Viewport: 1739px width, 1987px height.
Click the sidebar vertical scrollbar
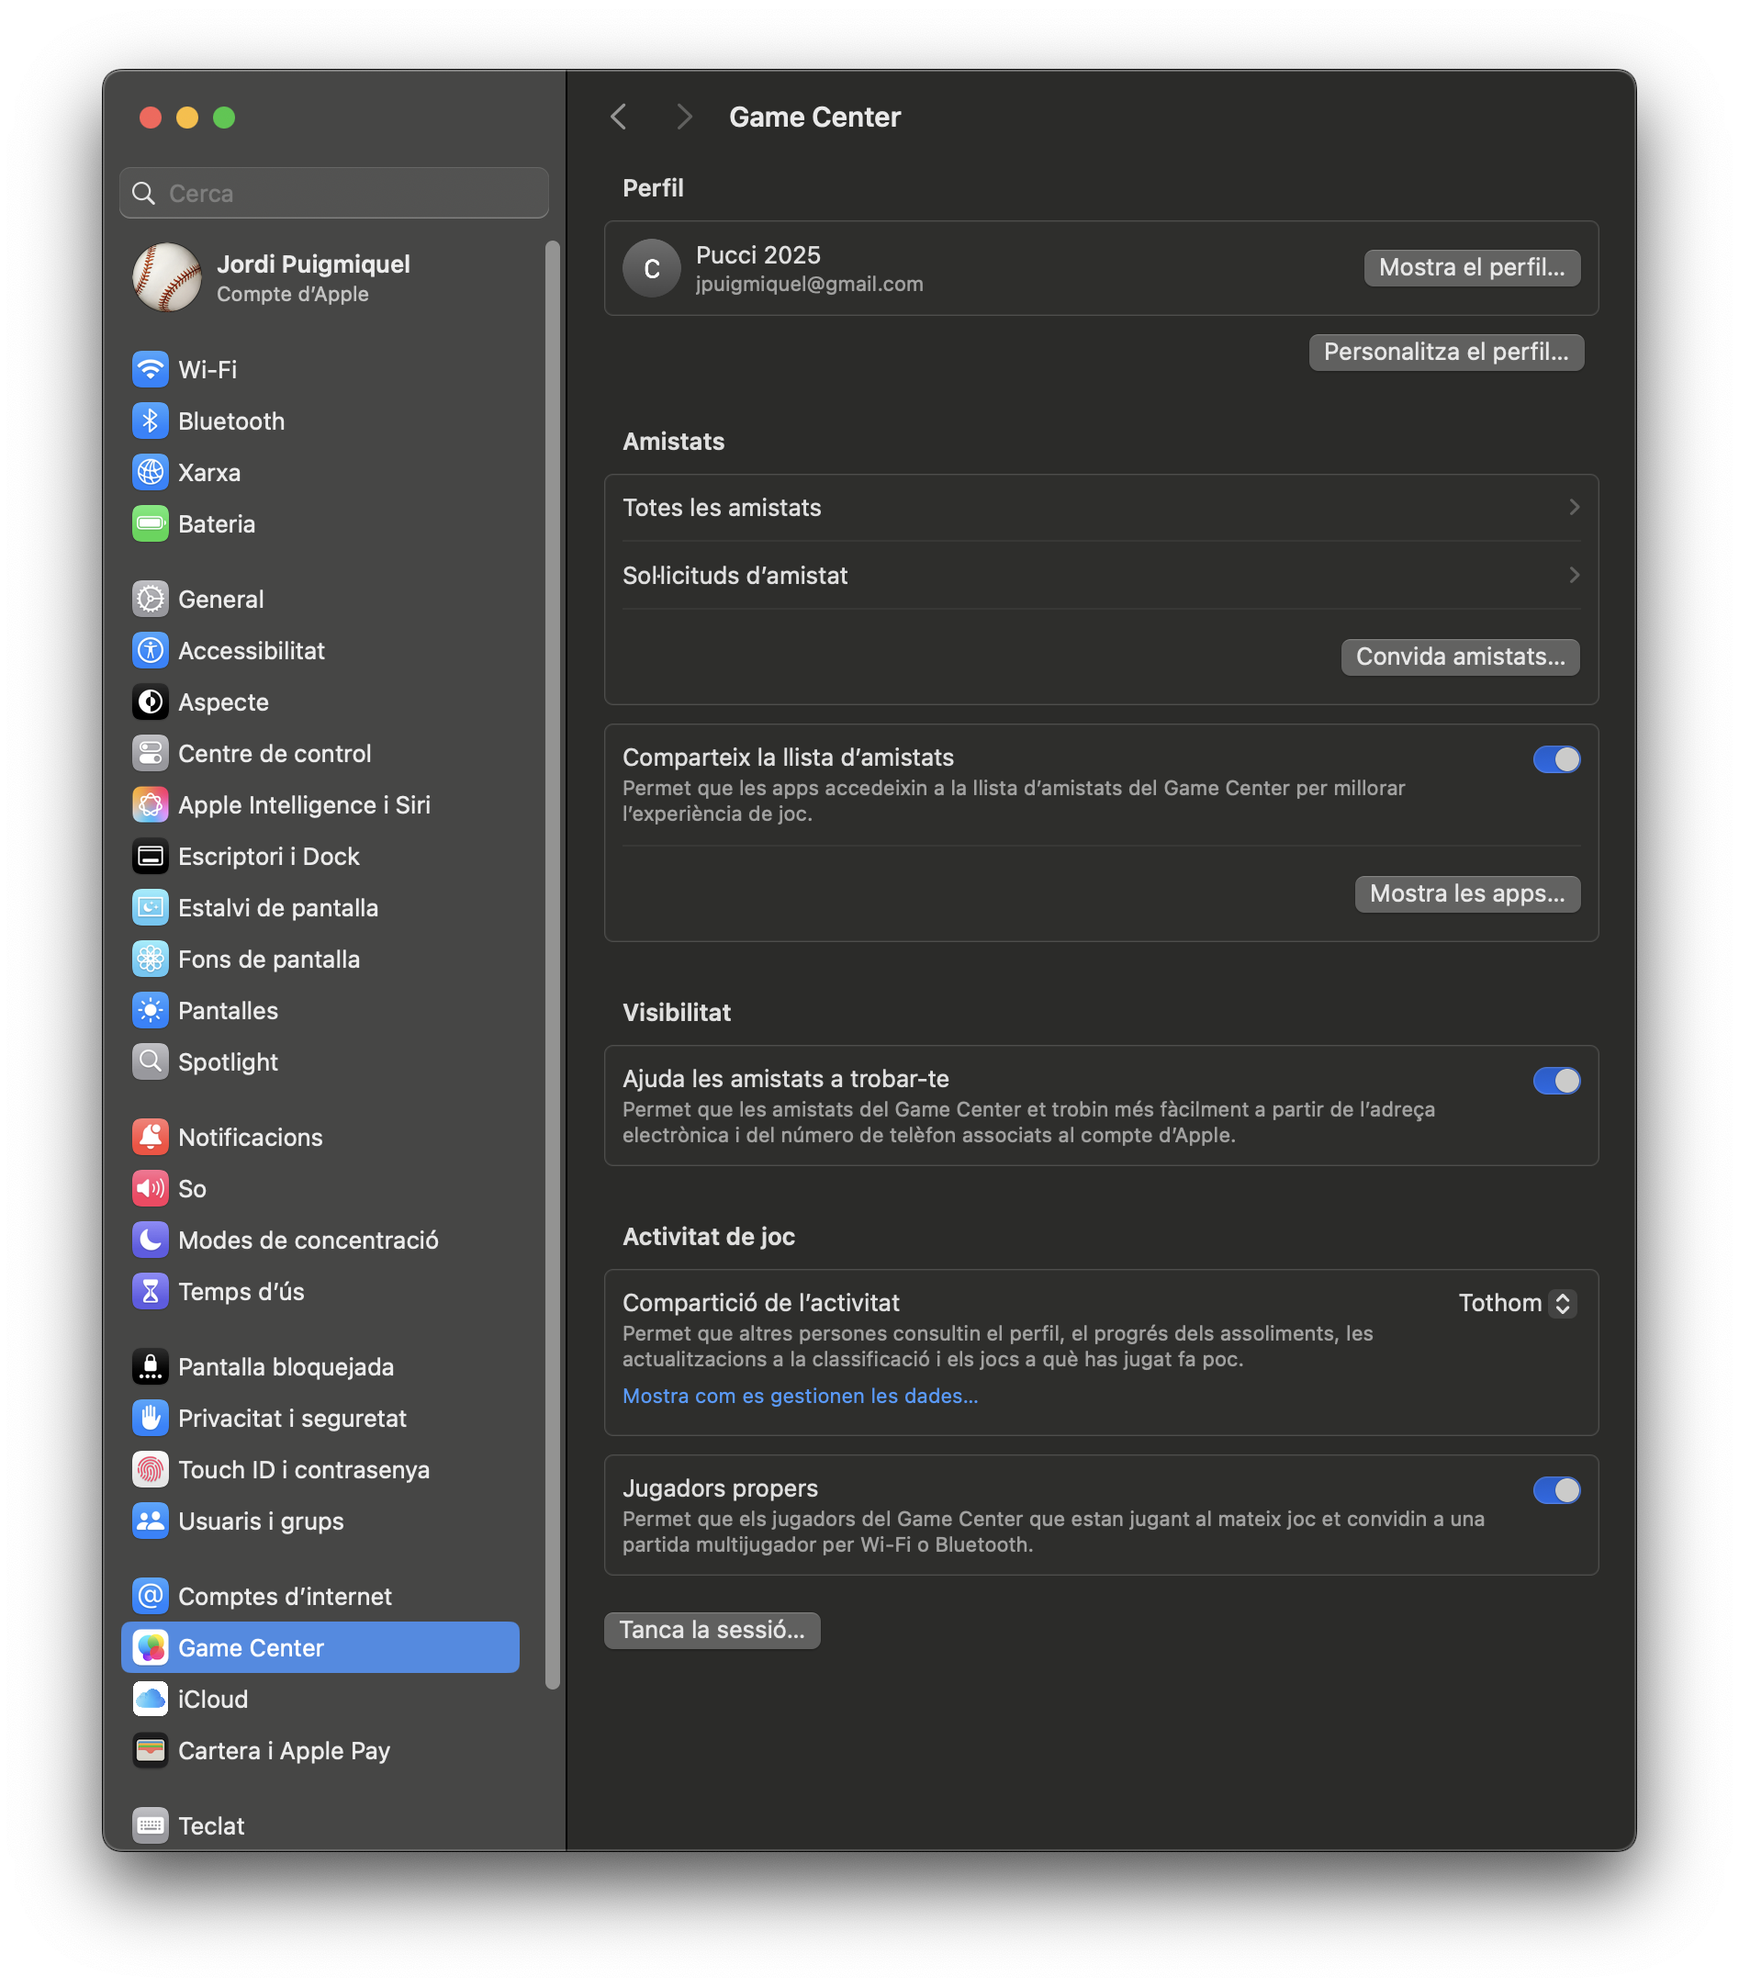tap(552, 965)
